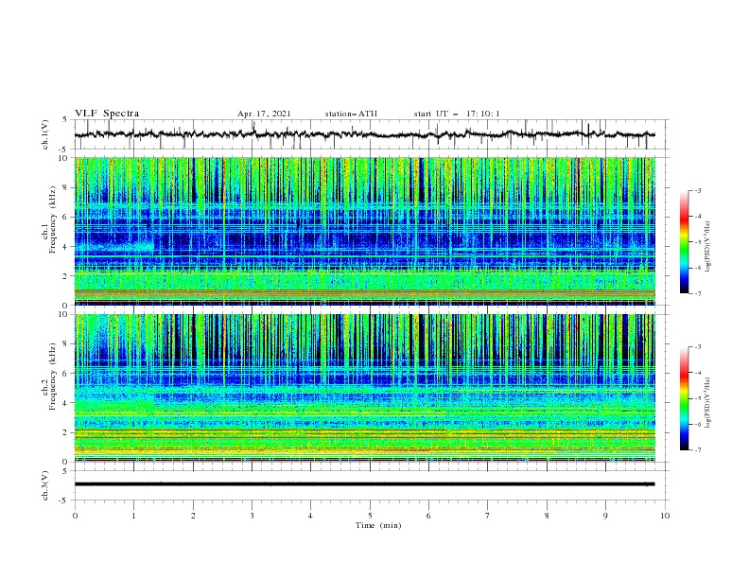Click the "ch.3(V)" axis label
Image resolution: width=749 pixels, height=579 pixels.
45,486
